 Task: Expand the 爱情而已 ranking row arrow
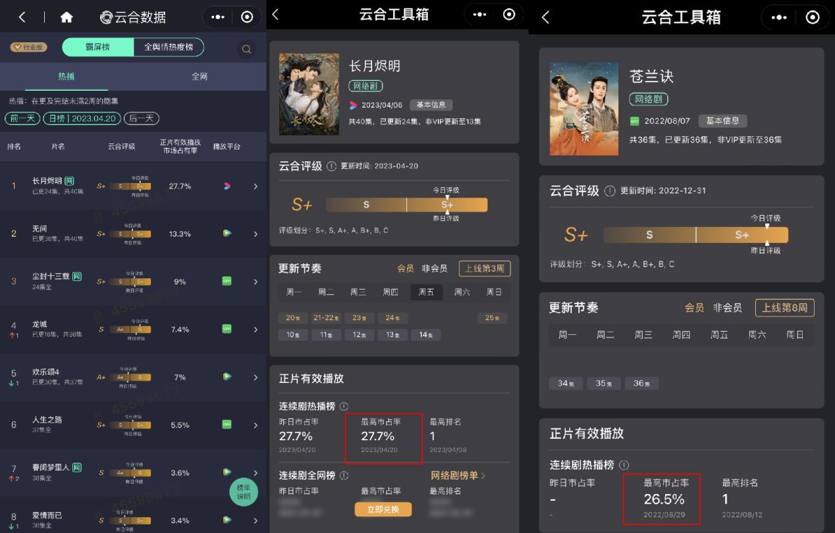pyautogui.click(x=256, y=520)
